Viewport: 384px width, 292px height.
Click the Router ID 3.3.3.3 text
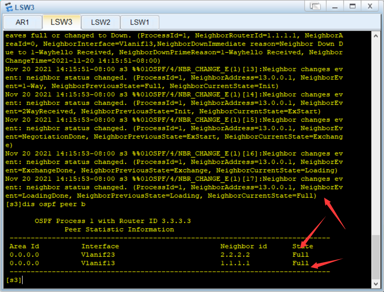click(177, 221)
